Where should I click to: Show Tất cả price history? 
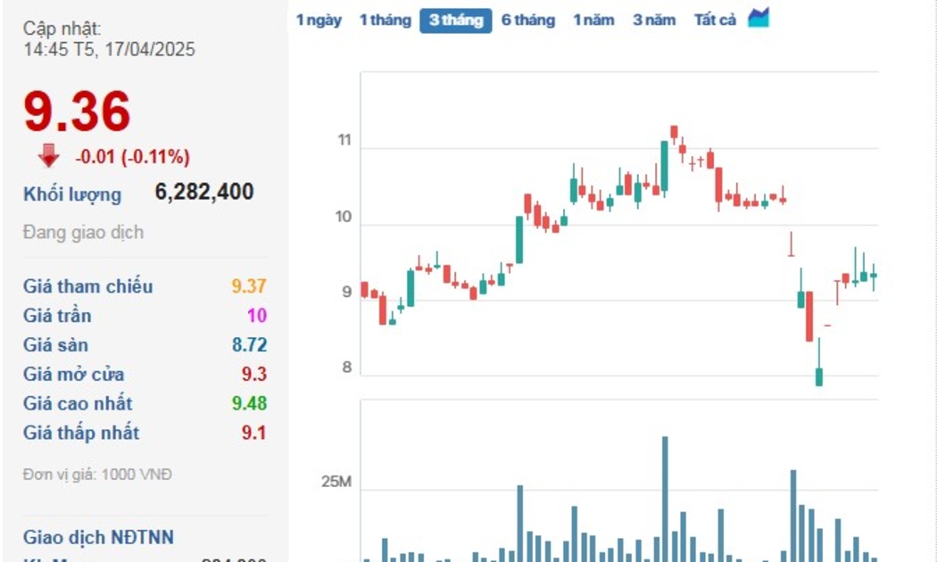pyautogui.click(x=715, y=20)
